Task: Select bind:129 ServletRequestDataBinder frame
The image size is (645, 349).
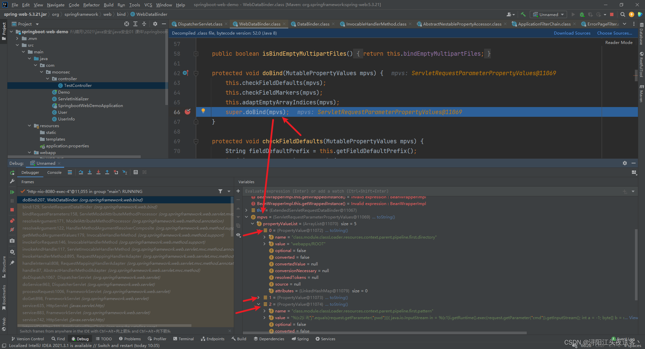Action: tap(125, 207)
